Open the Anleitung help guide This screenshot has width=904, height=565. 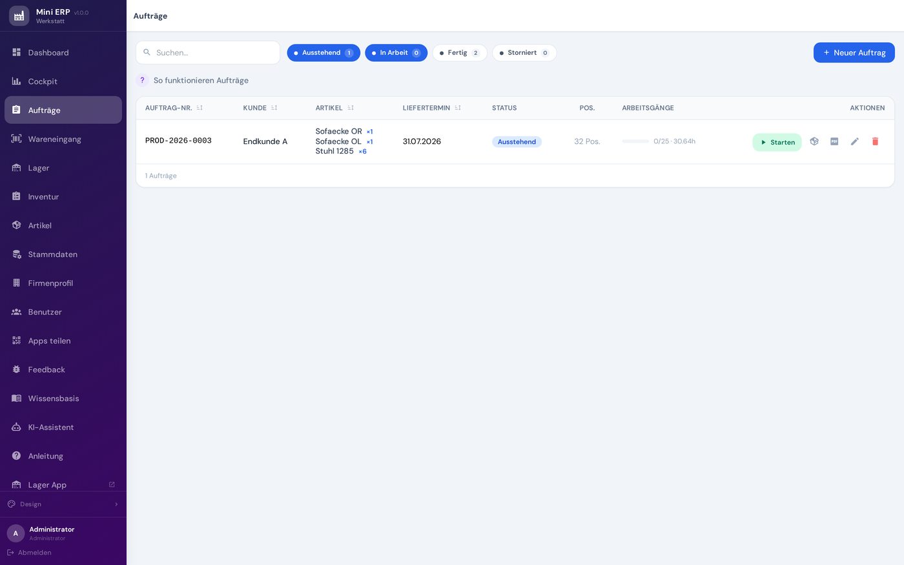(x=63, y=456)
